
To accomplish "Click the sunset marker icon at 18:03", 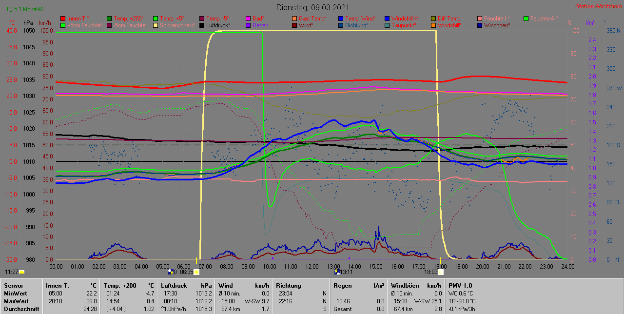I will [440, 272].
